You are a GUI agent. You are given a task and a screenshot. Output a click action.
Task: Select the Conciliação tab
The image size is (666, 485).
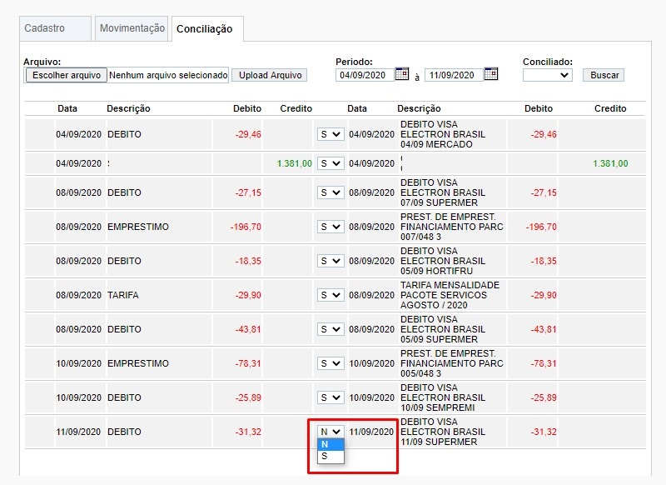point(207,29)
